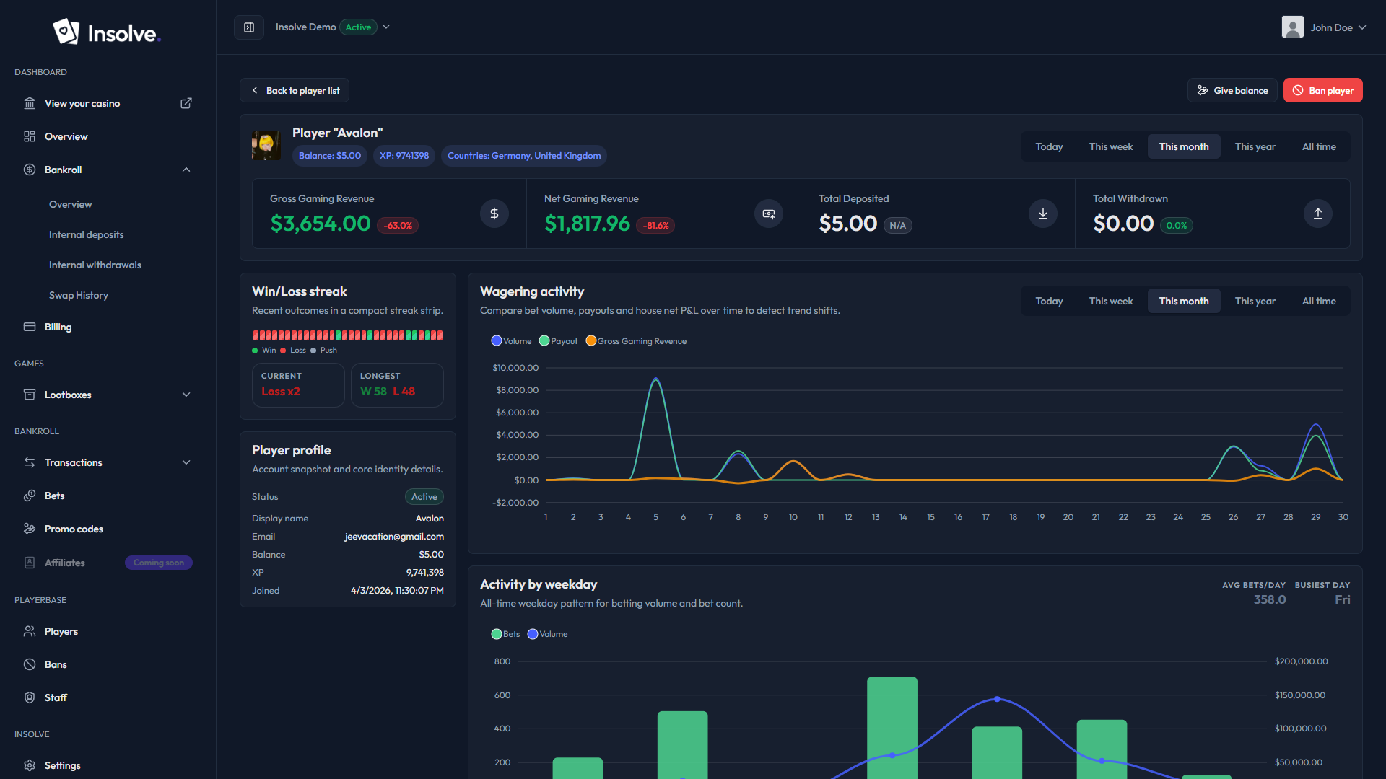This screenshot has width=1386, height=779.
Task: Select This month in player stats range
Action: (1184, 146)
